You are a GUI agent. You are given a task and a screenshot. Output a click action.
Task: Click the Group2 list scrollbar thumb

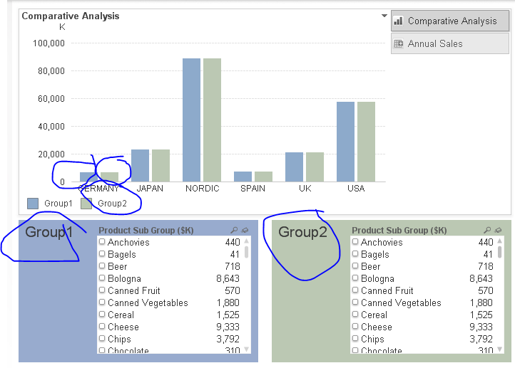[x=499, y=252]
